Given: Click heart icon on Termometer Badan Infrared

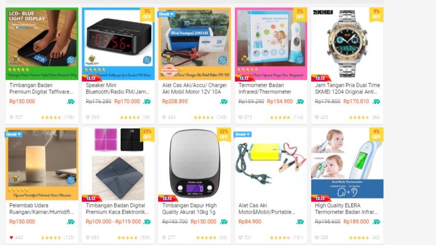Looking at the screenshot, I should click(x=240, y=117).
